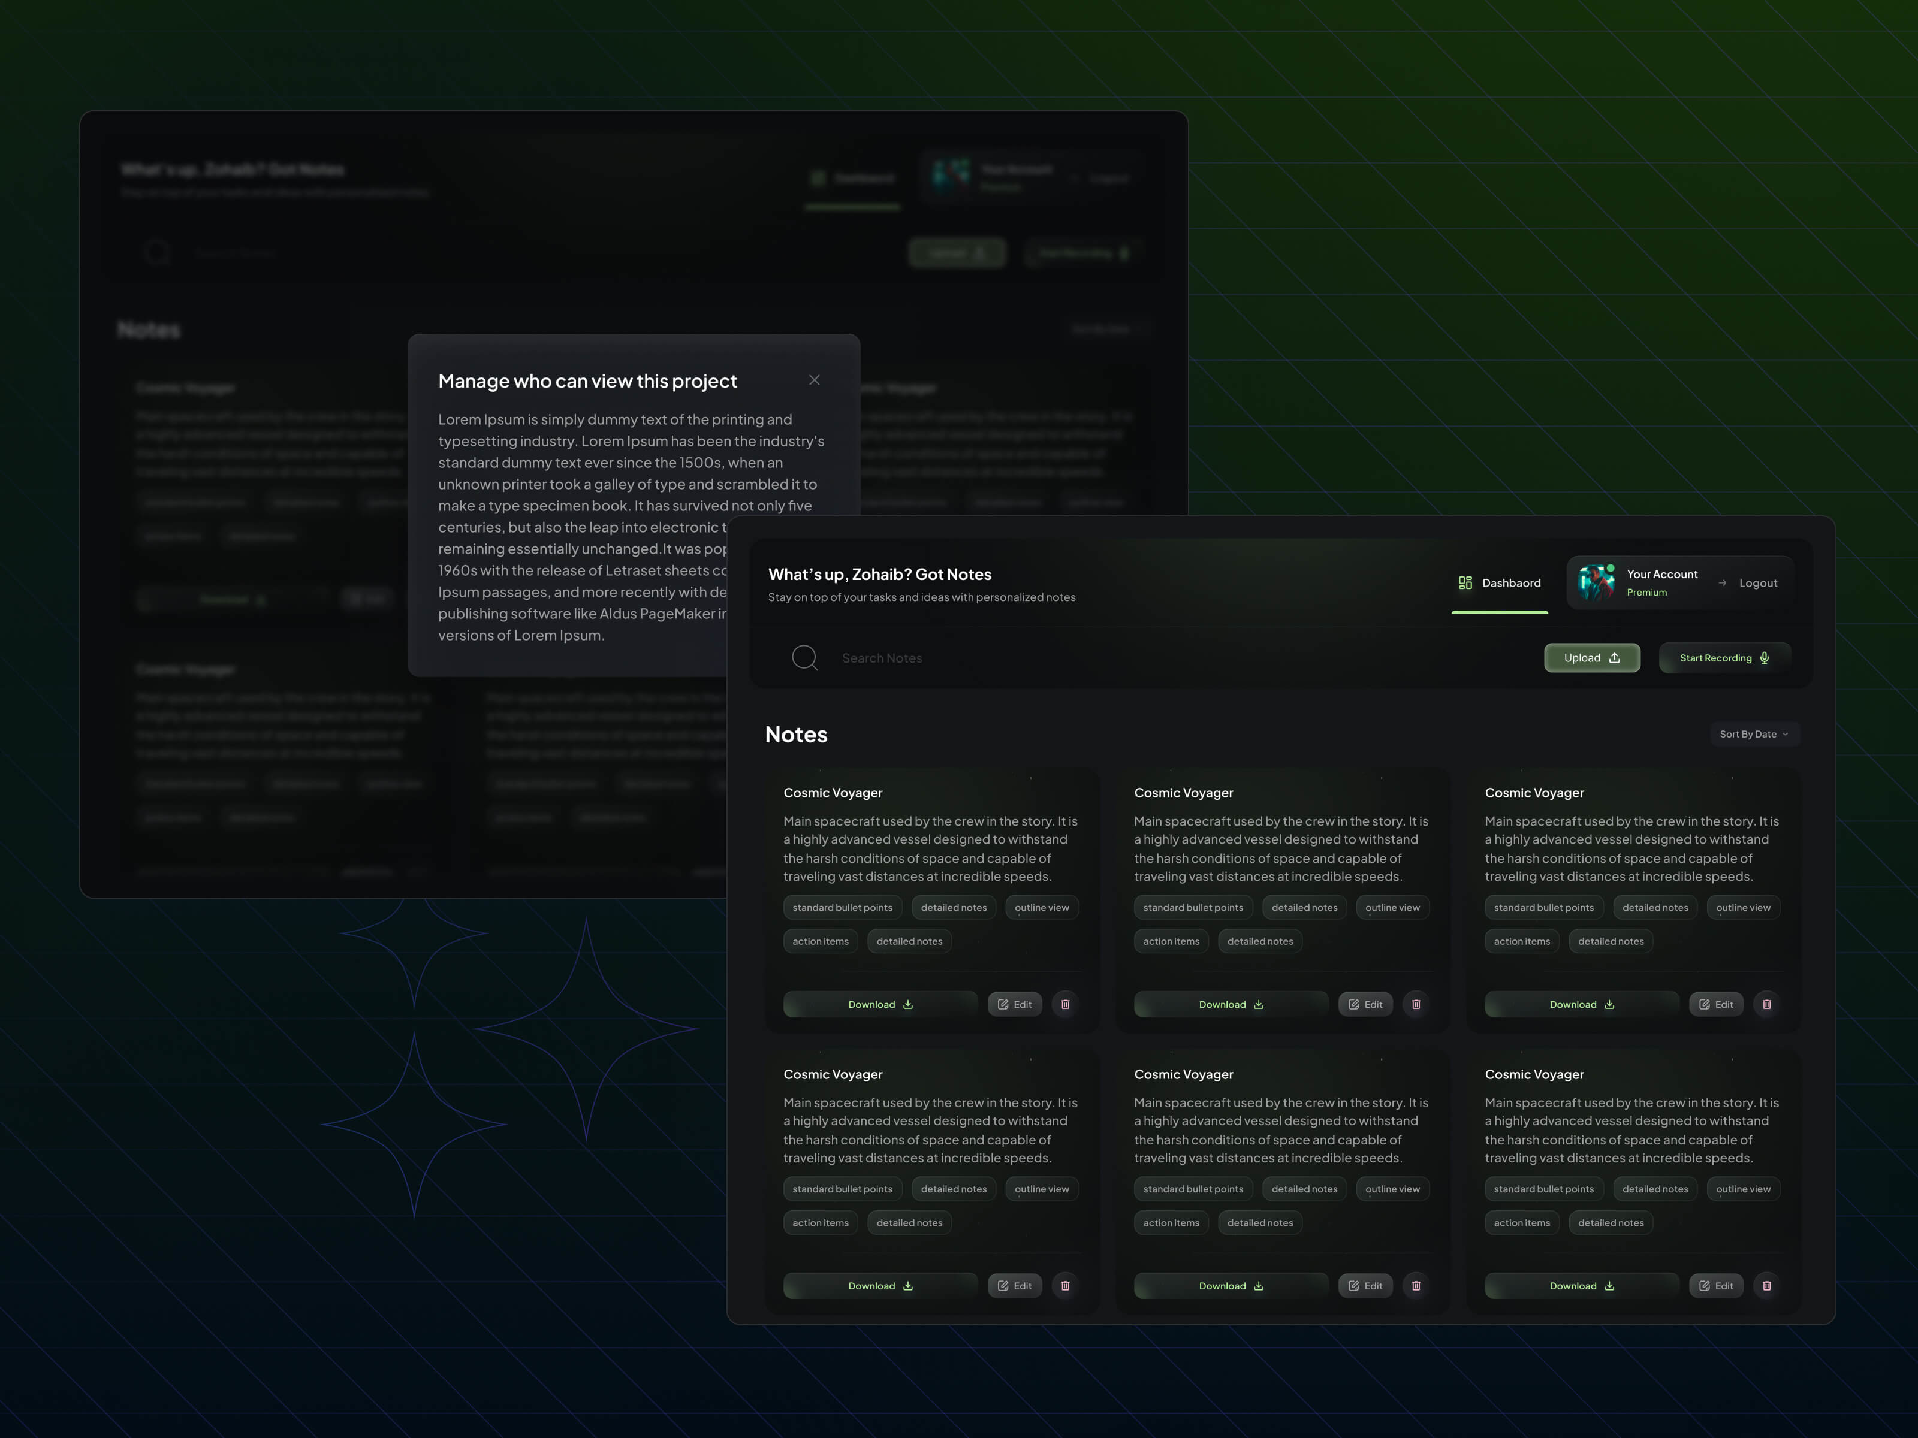
Task: Click trash icon on the top-right note card
Action: coord(1767,1004)
